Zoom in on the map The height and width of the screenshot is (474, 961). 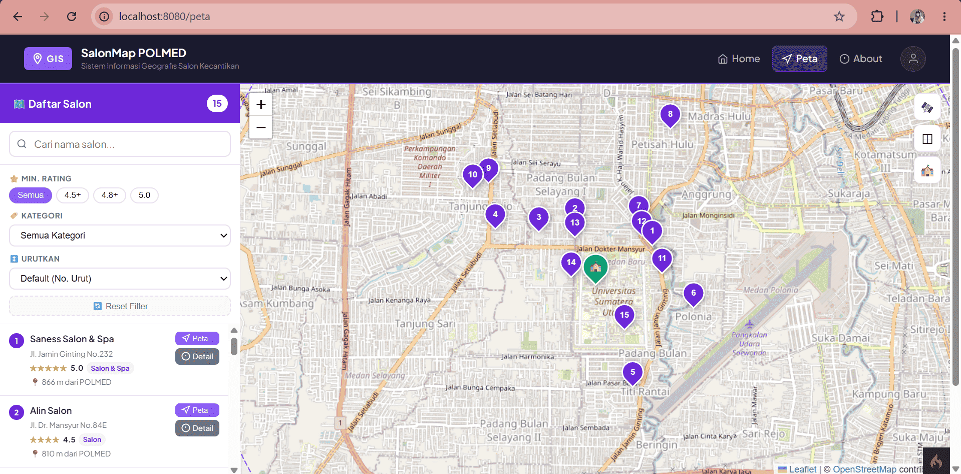pos(261,105)
